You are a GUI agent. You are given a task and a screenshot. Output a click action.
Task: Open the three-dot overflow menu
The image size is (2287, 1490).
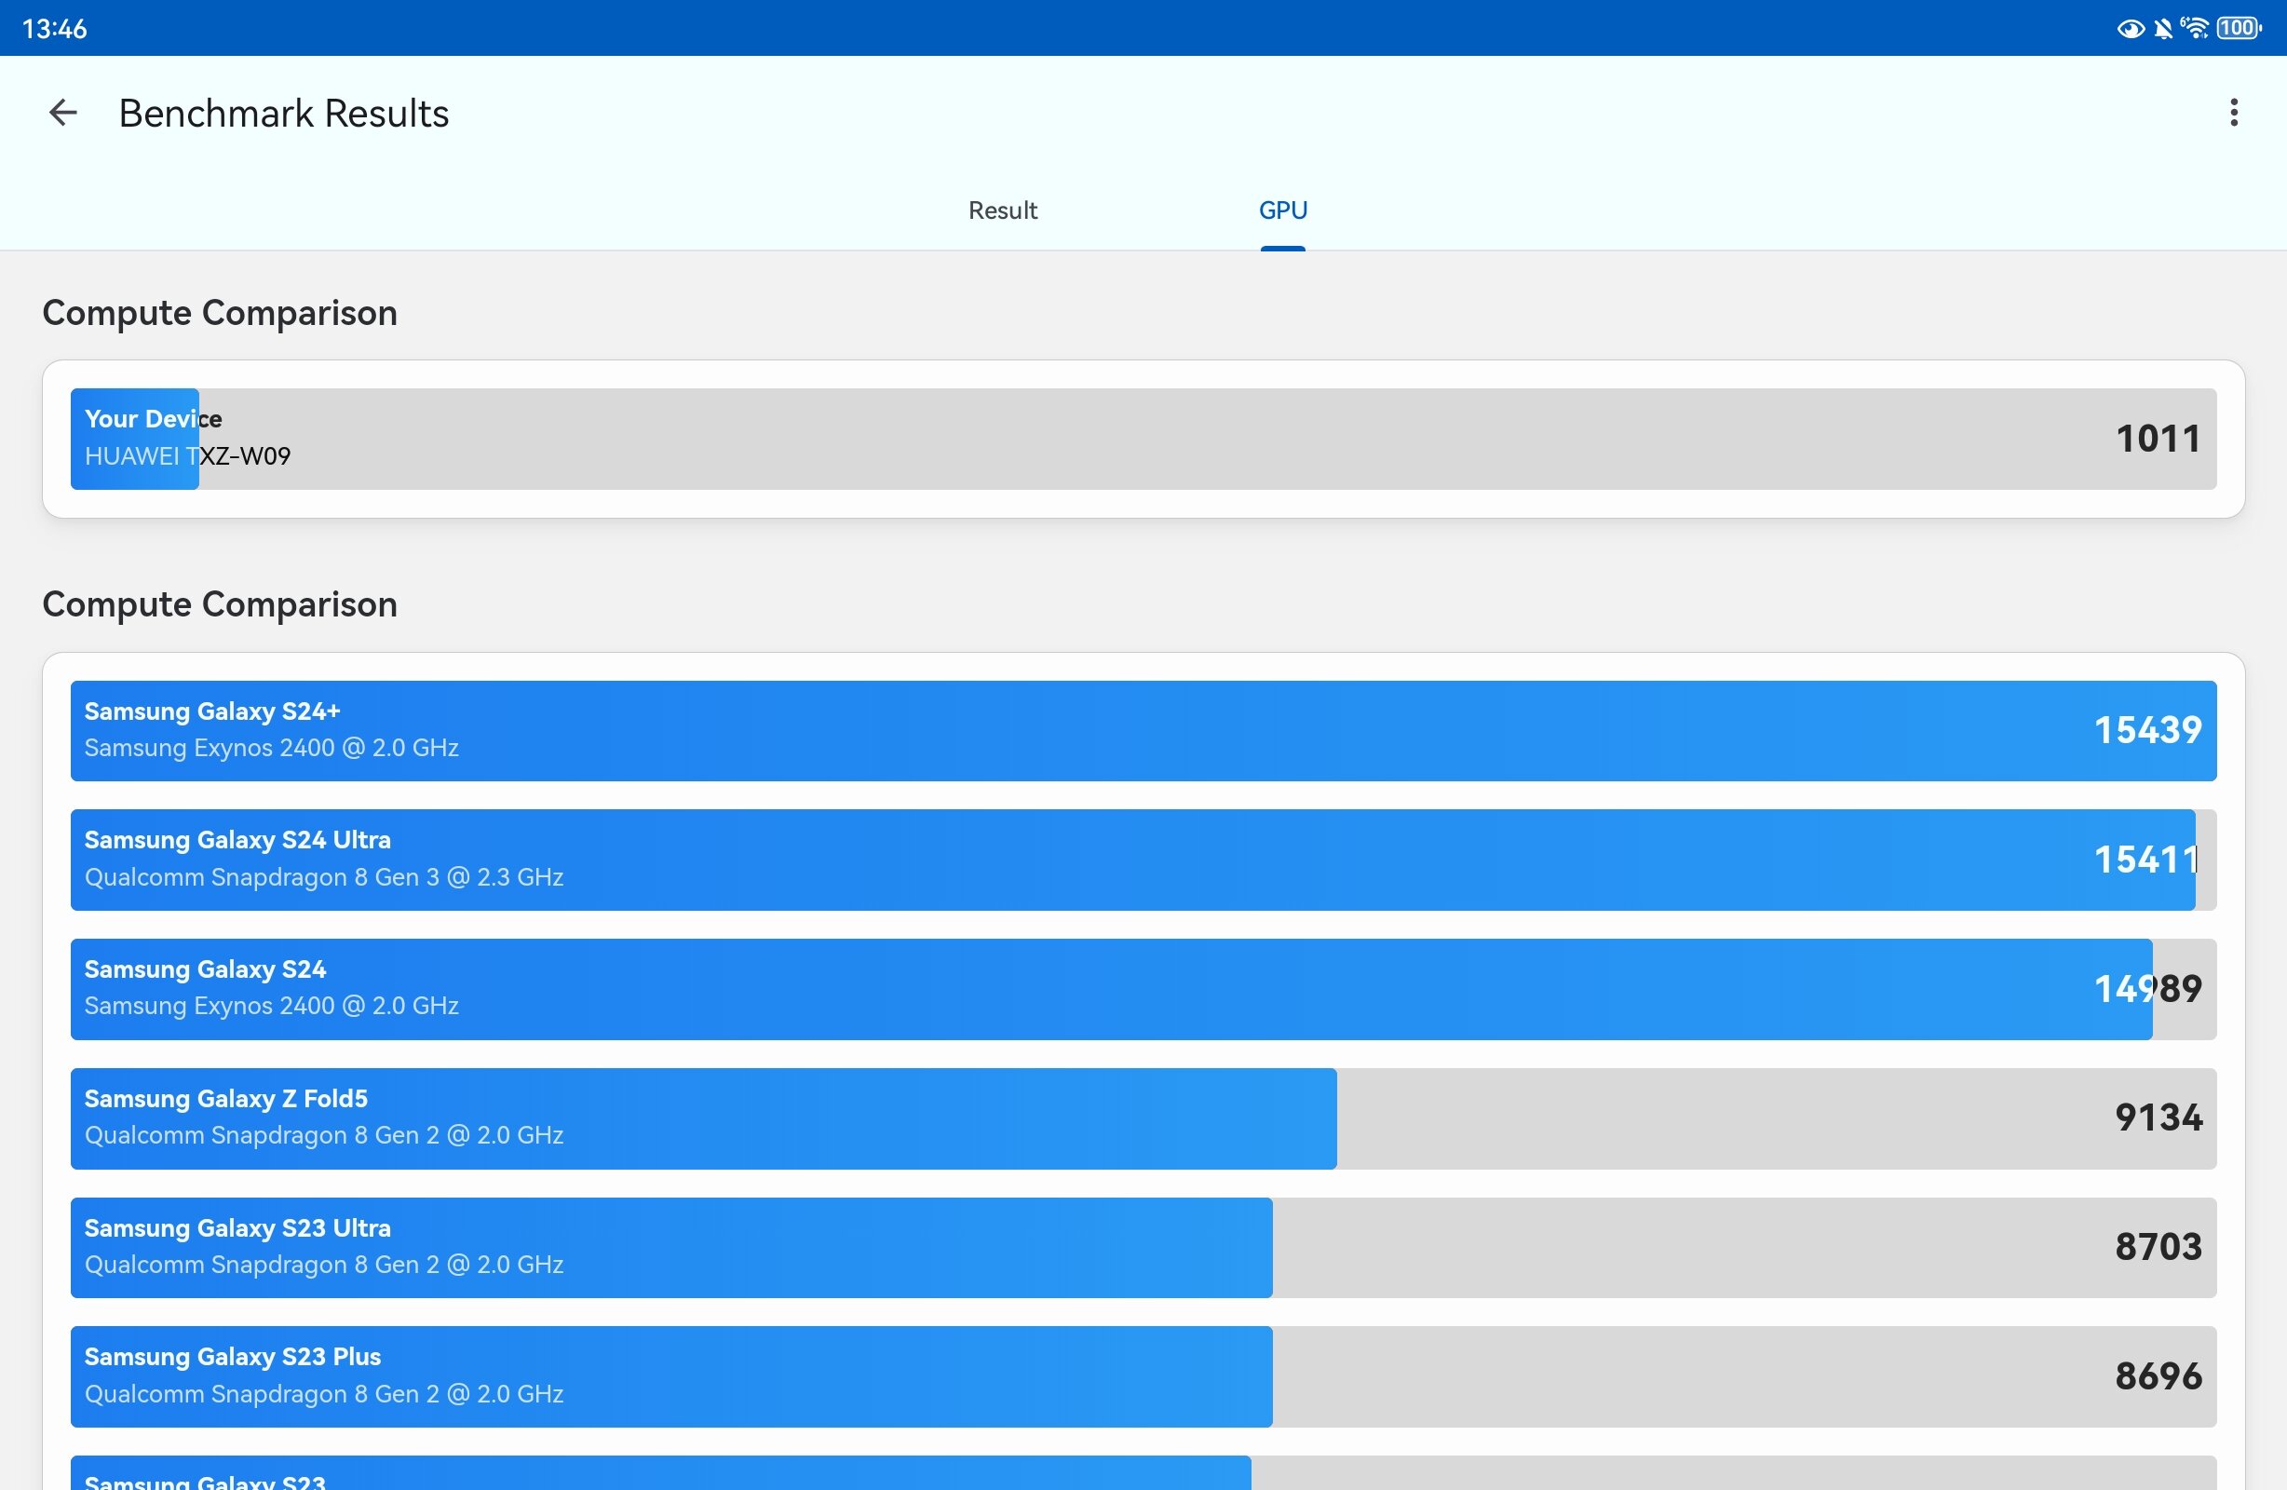tap(2233, 113)
